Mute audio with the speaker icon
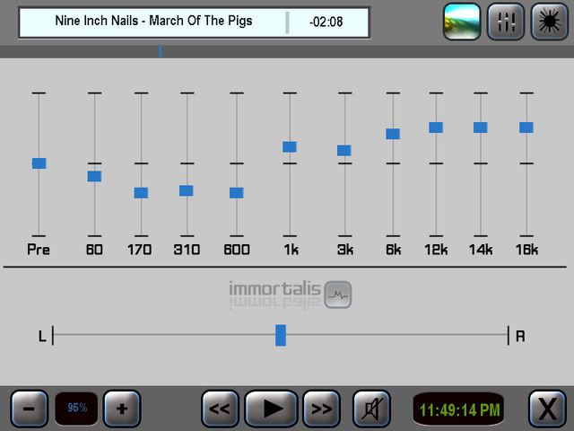Screen dimensions: 574x431 [x=371, y=409]
